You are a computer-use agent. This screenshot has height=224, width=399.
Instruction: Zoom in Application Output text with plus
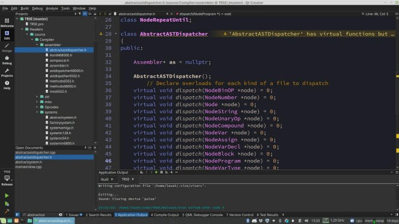pyautogui.click(x=171, y=172)
